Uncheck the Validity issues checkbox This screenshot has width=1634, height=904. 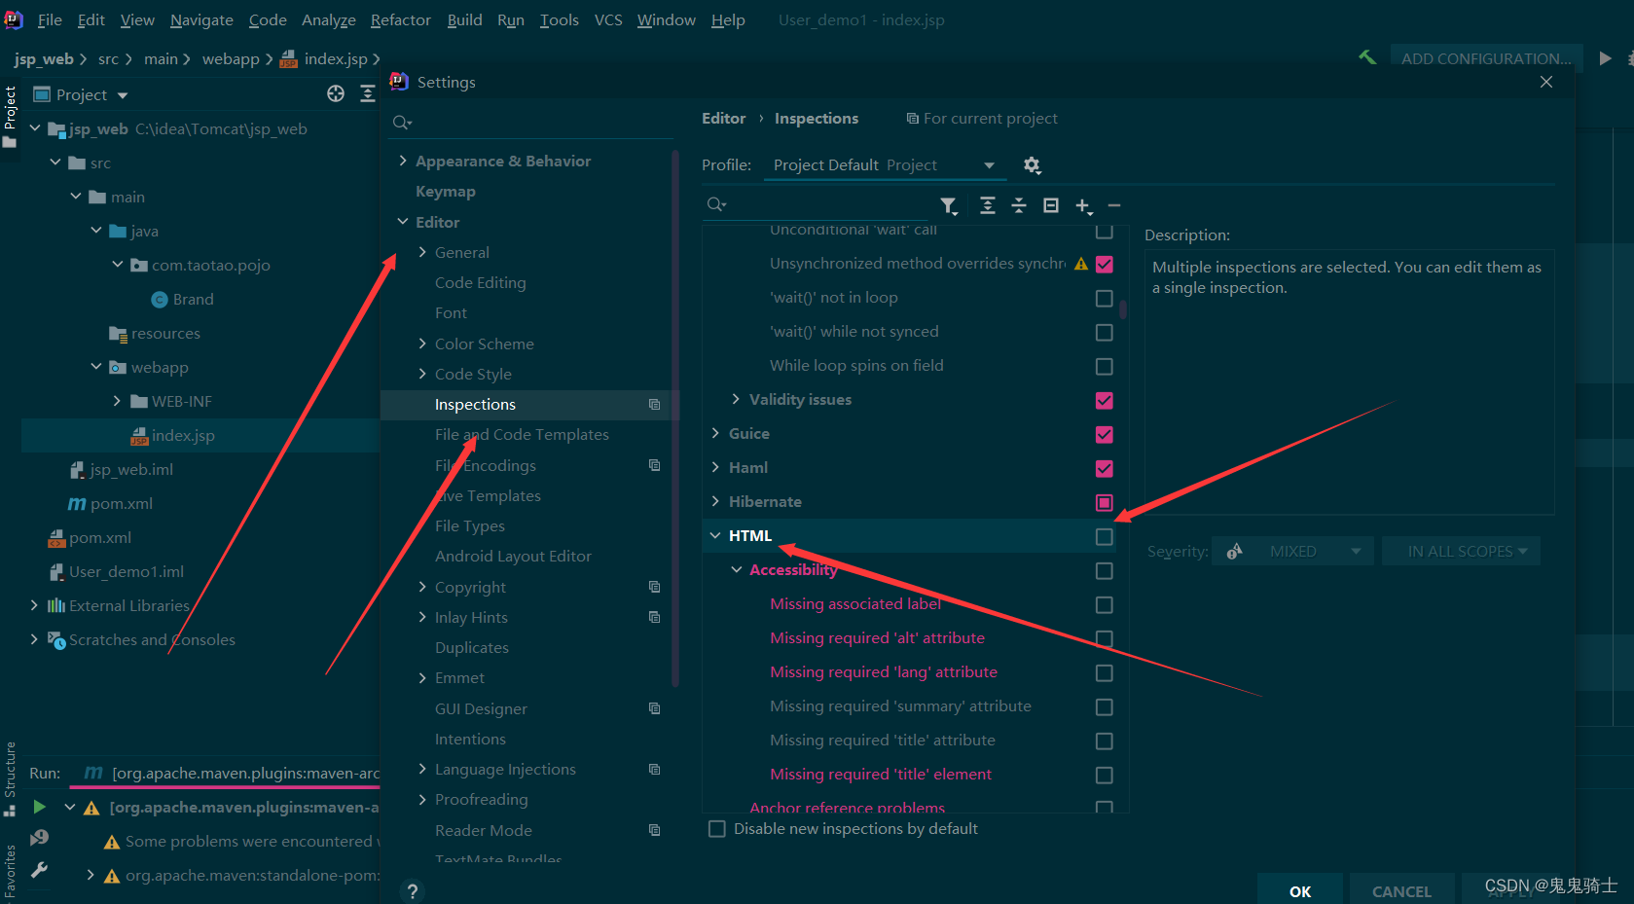click(1104, 401)
